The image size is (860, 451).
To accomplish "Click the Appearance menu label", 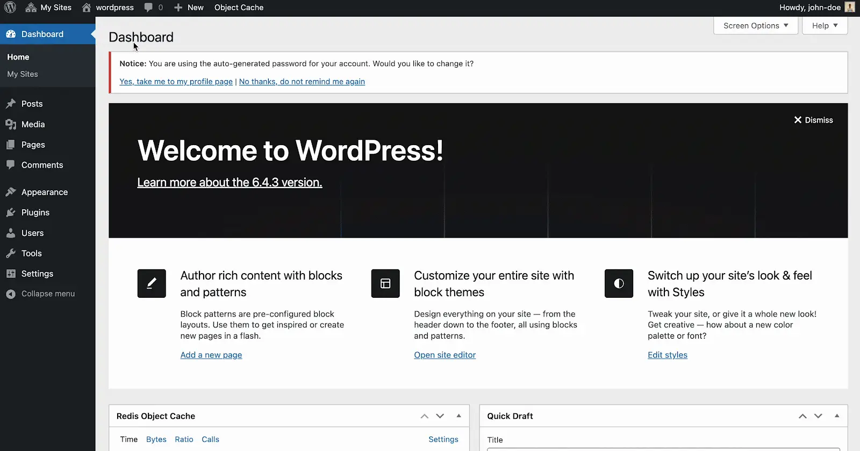I will [x=45, y=192].
